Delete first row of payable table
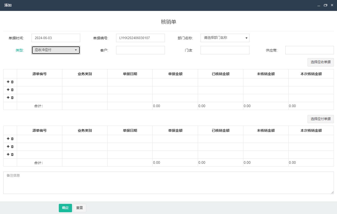 pos(12,139)
